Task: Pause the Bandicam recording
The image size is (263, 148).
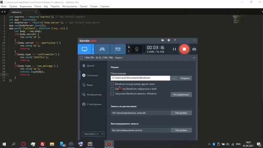Action: point(174,49)
